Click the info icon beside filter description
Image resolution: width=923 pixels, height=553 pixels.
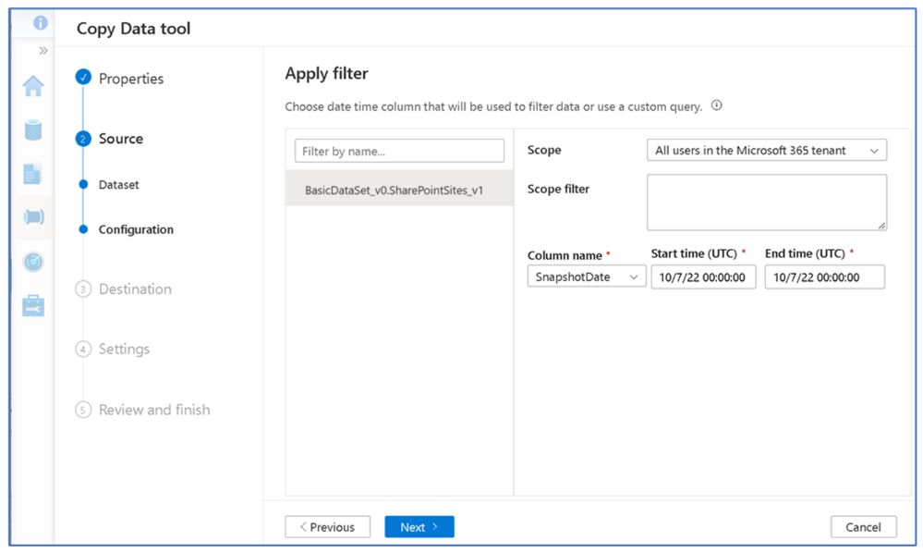717,106
